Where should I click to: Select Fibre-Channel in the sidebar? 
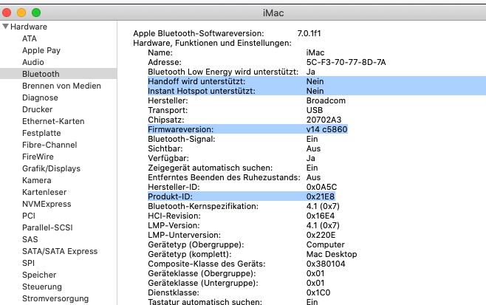[x=49, y=145]
